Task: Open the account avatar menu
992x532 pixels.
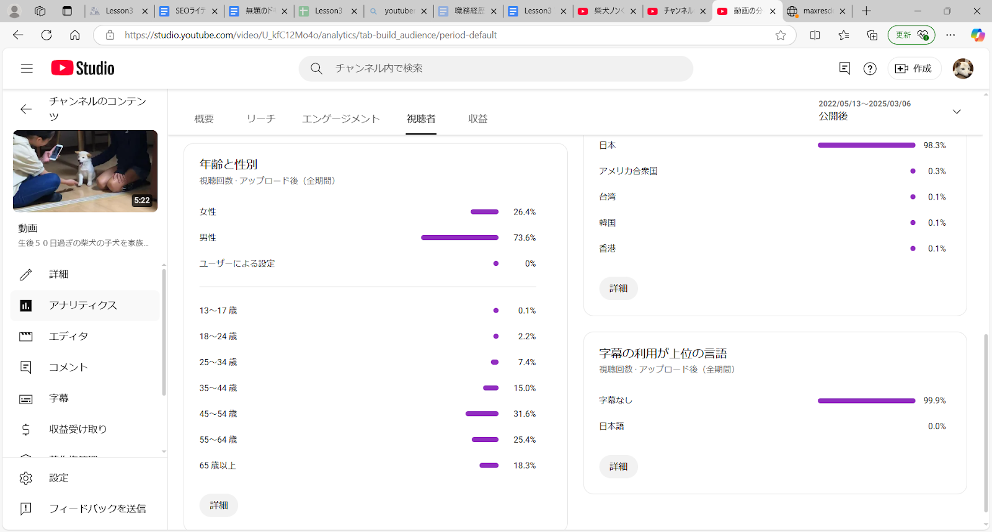Action: coord(963,68)
